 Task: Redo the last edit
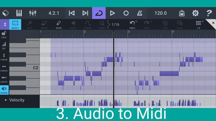pos(147,25)
